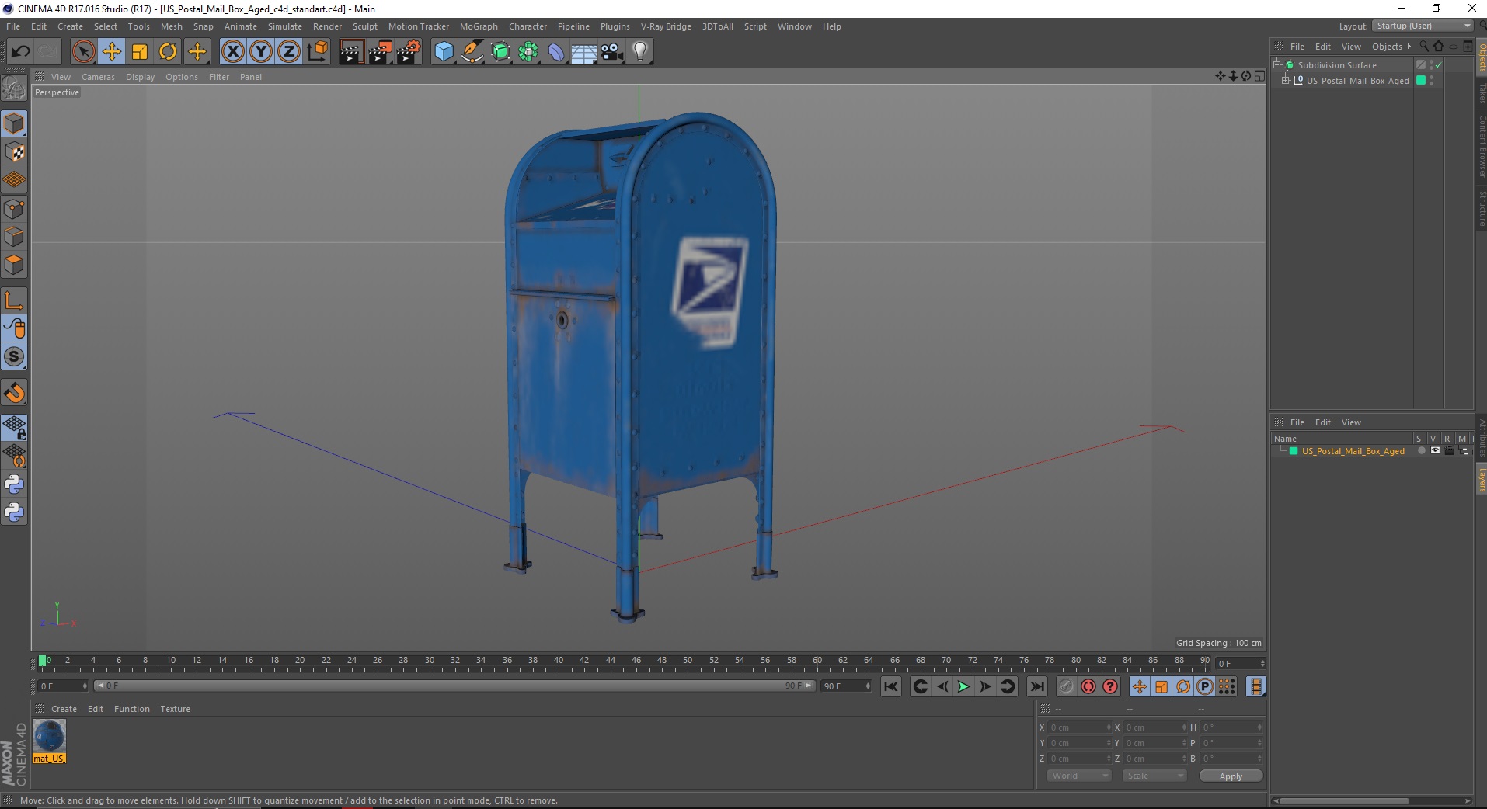Viewport: 1487px width, 809px height.
Task: Toggle the Y axis lock
Action: coord(261,52)
